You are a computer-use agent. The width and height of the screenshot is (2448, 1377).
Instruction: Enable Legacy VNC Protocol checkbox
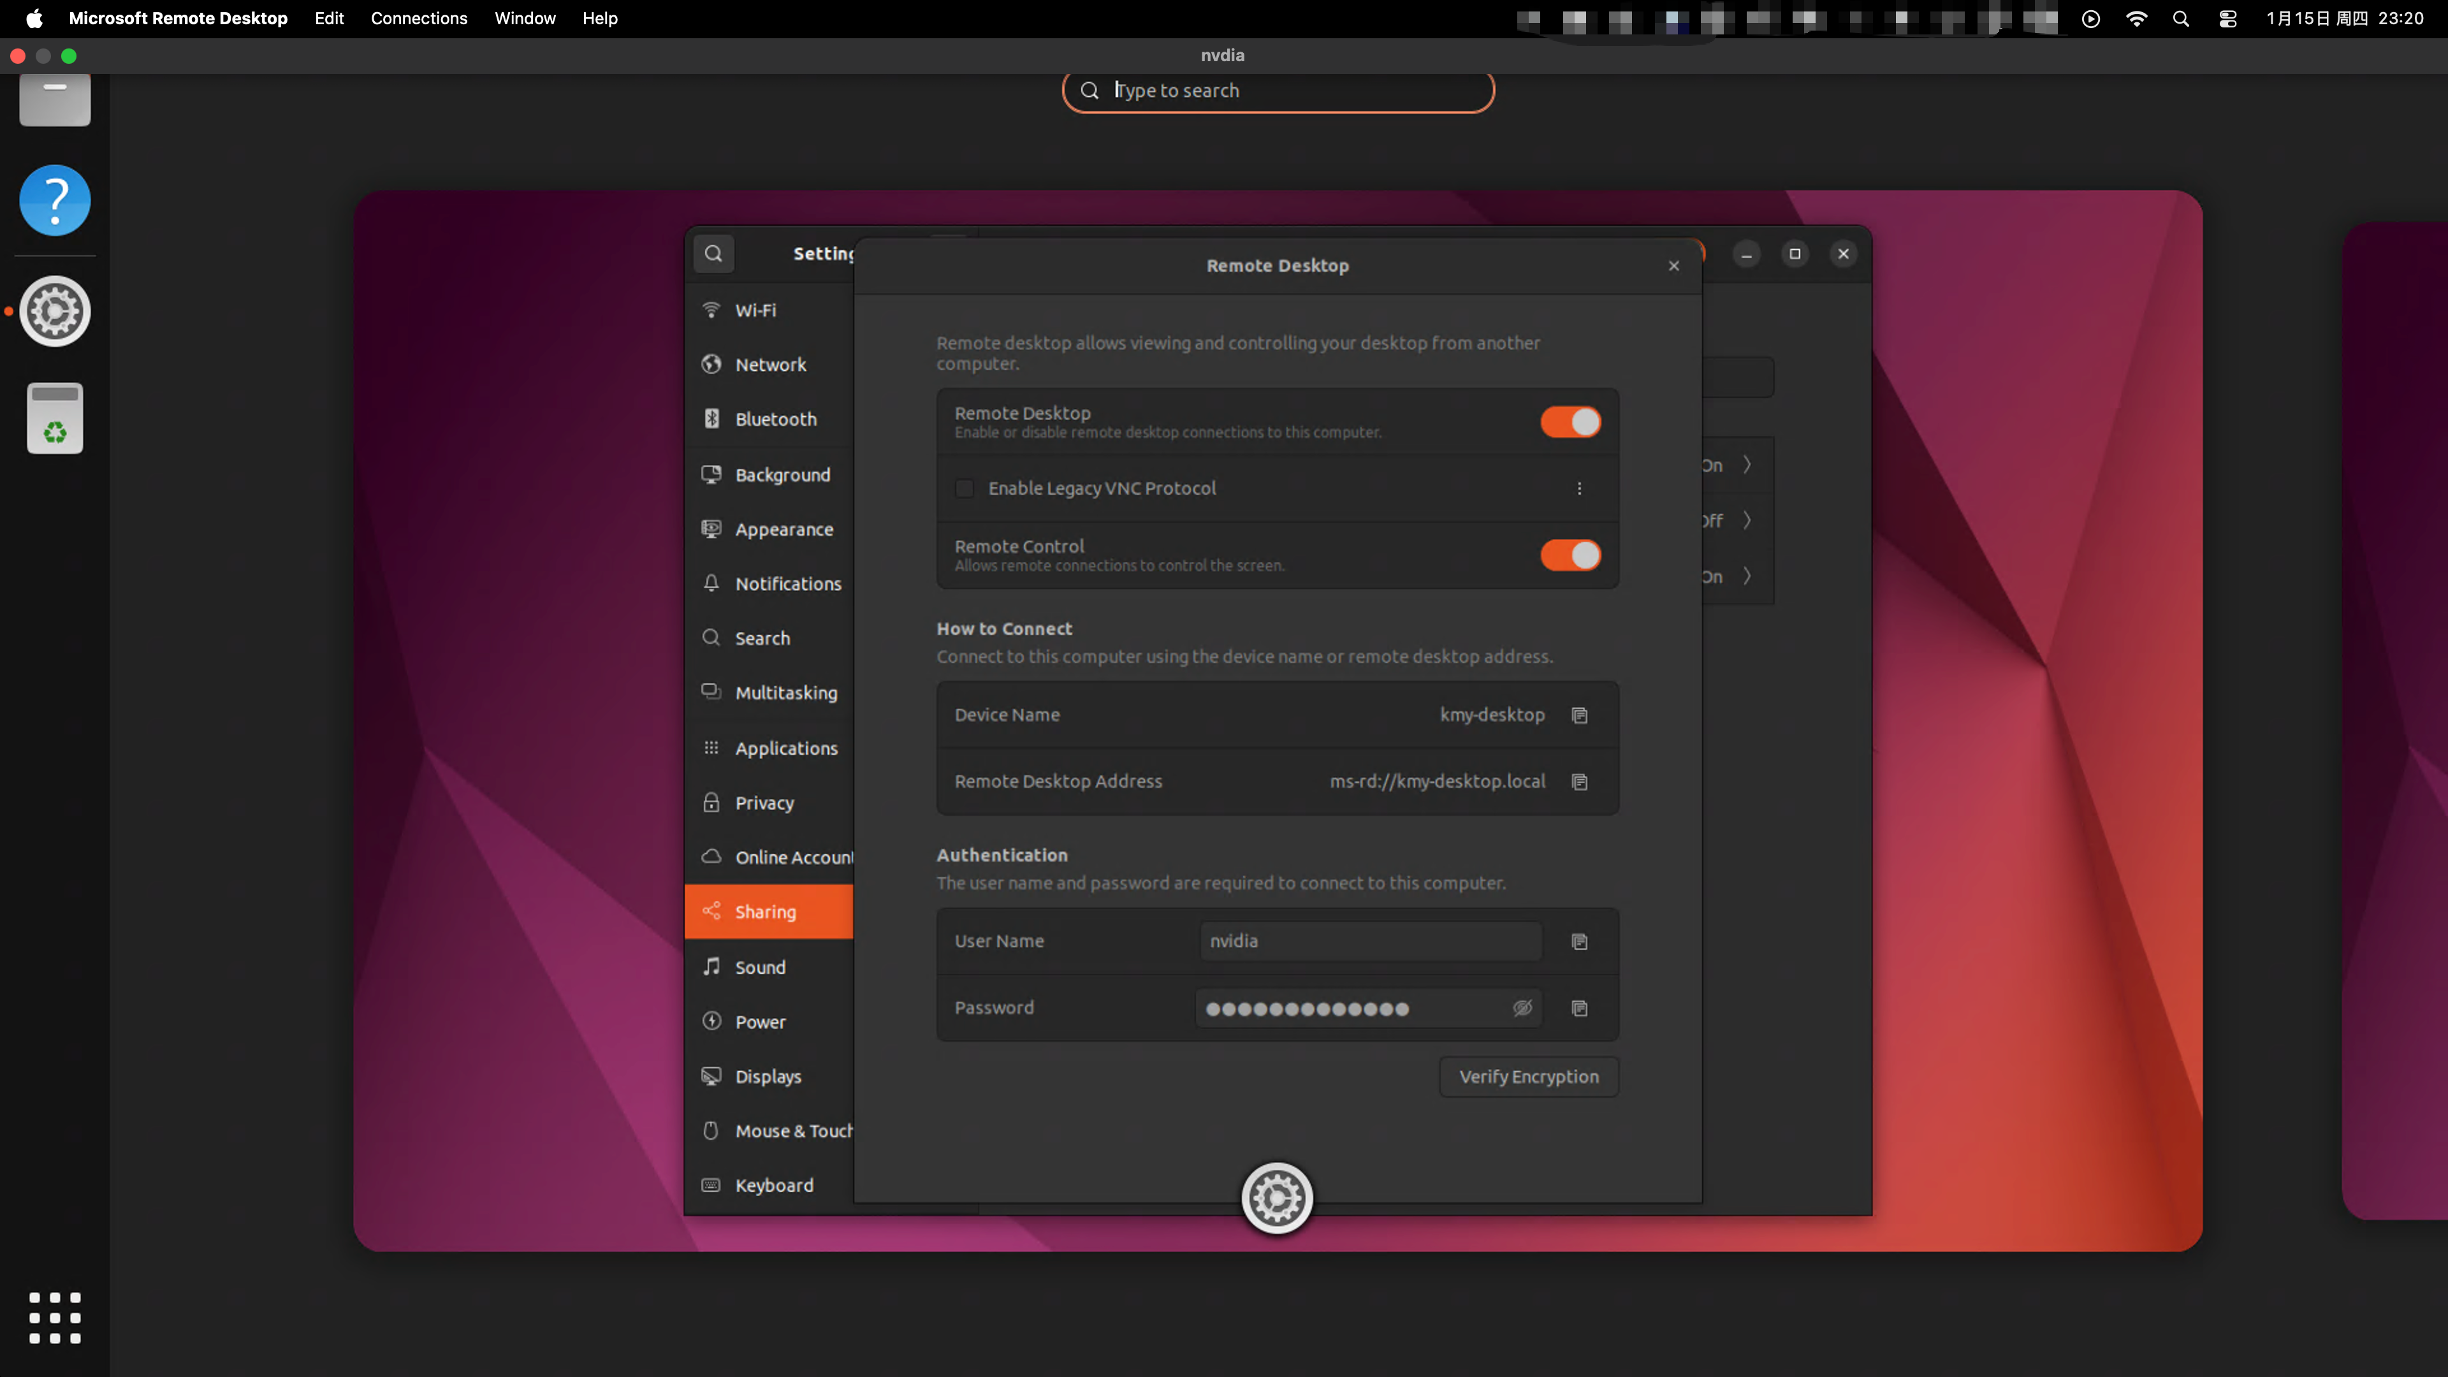[x=965, y=488]
